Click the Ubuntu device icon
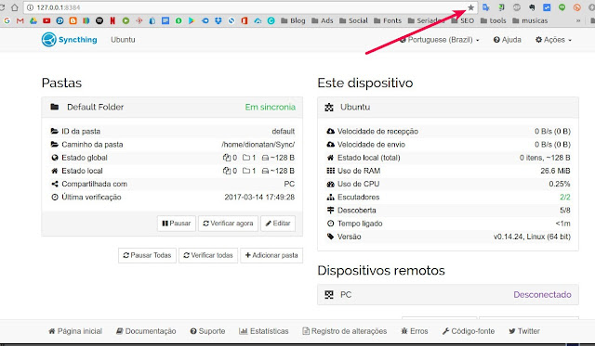 pyautogui.click(x=329, y=107)
